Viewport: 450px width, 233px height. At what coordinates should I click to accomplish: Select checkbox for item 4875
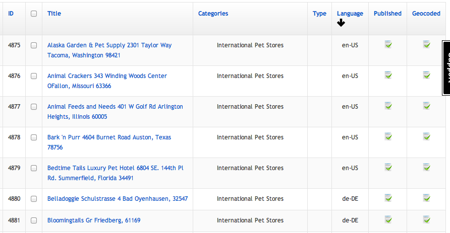[34, 45]
